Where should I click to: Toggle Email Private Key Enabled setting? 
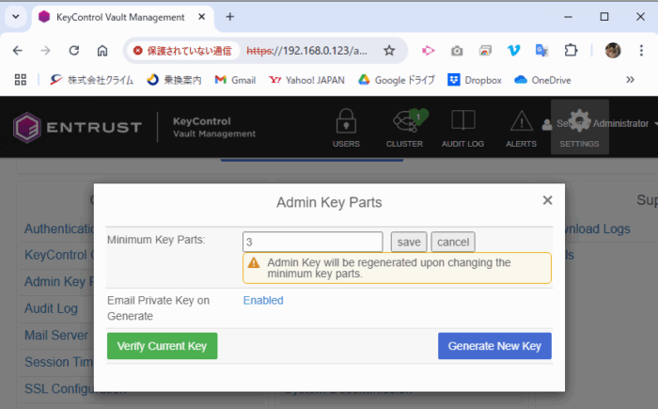coord(263,301)
